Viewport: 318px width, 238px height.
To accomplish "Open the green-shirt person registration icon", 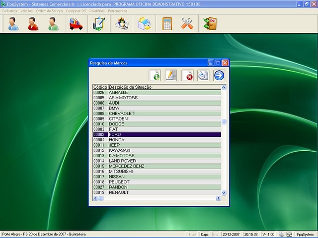I will click(x=53, y=24).
